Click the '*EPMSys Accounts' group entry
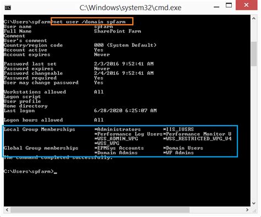This screenshot has height=217, width=261. (x=119, y=148)
